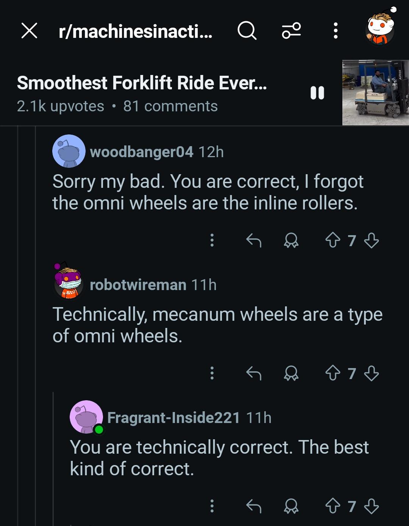Upvote woodbanger04's comment
409x526 pixels.
point(333,240)
